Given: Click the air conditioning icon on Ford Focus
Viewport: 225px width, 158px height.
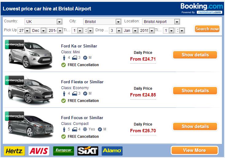Looking at the screenshot, I should (86, 129).
